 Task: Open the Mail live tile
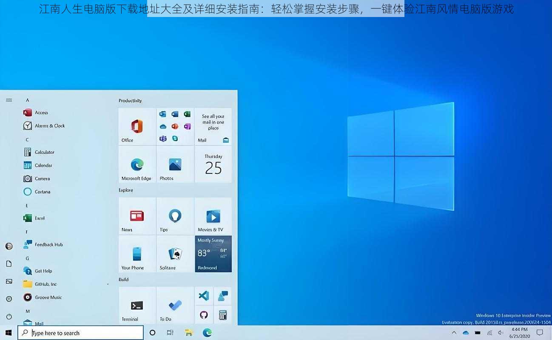[x=213, y=126]
